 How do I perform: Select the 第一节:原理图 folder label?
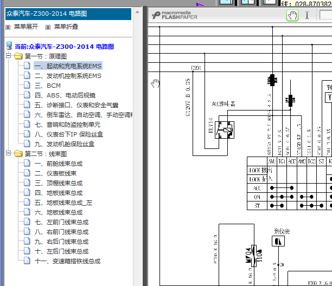[46, 56]
